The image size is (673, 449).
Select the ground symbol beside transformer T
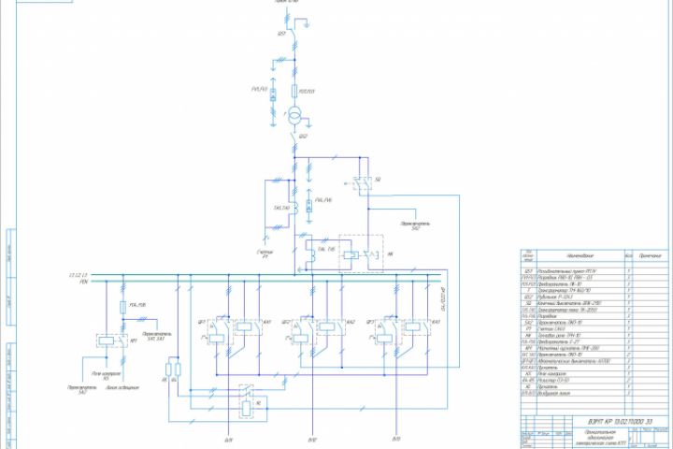coord(308,125)
